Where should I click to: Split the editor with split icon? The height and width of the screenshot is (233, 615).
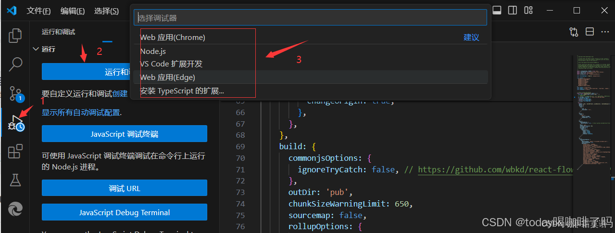(x=590, y=32)
